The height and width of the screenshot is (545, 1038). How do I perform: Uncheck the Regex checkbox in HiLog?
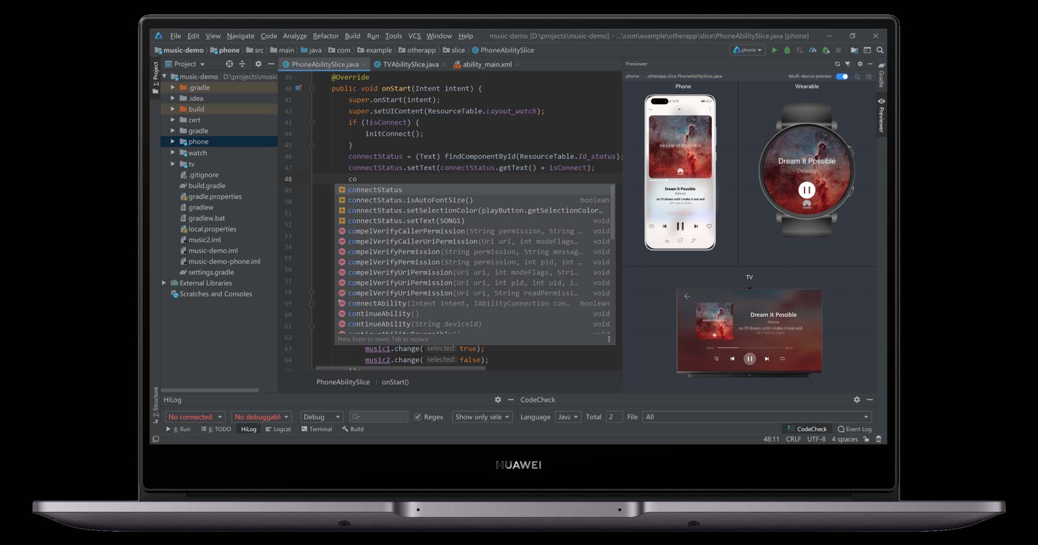tap(418, 417)
